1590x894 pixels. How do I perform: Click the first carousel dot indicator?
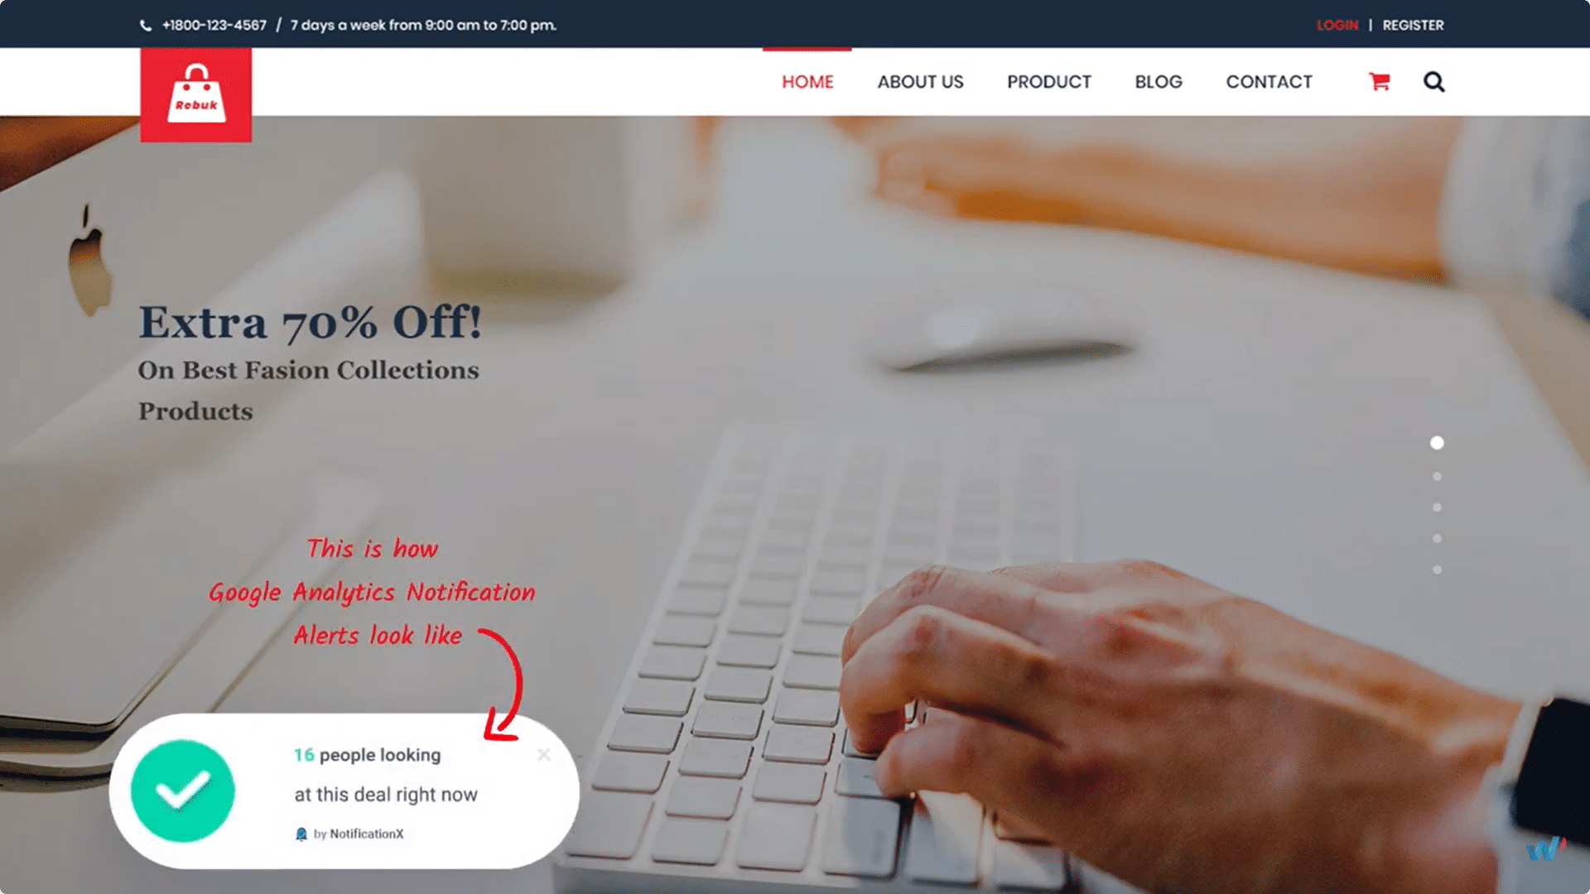(x=1437, y=442)
